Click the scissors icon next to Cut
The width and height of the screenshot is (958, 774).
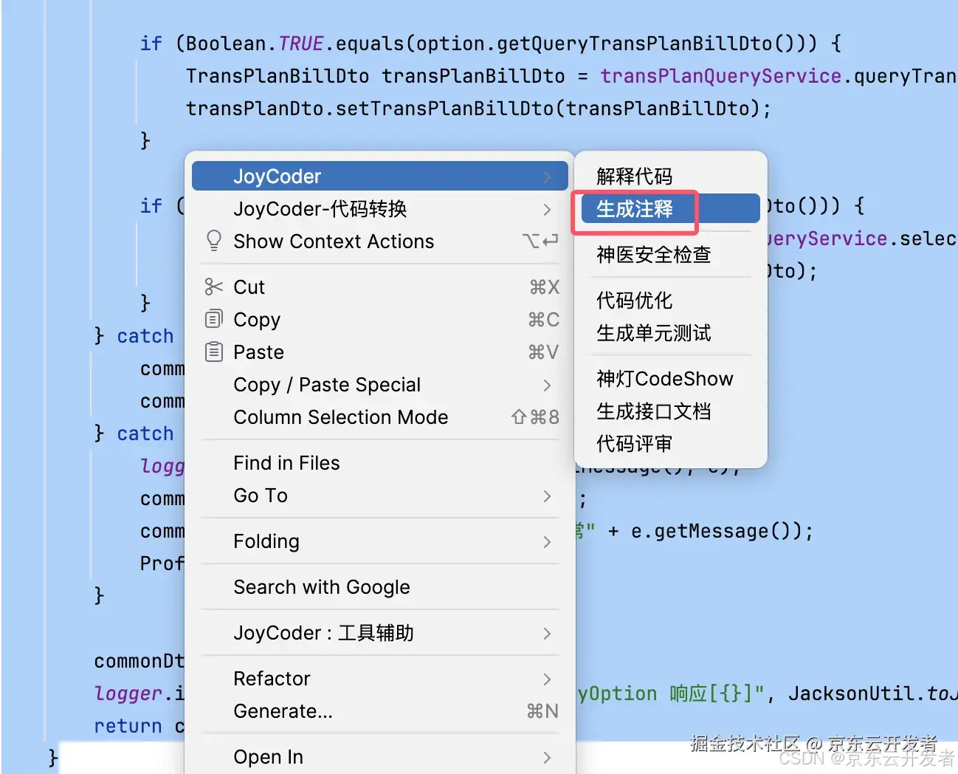tap(214, 287)
